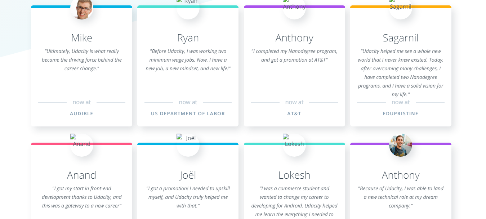Select the Mike name heading
The width and height of the screenshot is (486, 219).
[x=82, y=38]
